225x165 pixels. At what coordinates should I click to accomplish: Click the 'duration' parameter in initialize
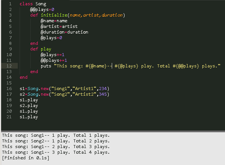pos(112,15)
